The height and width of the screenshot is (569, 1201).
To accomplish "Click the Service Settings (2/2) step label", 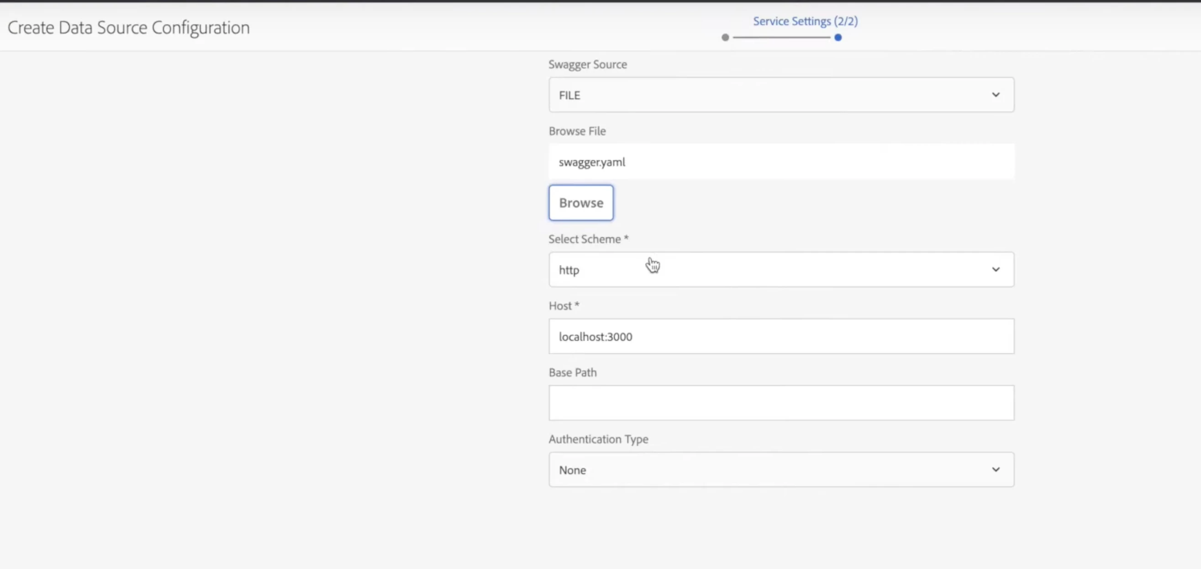I will point(805,21).
